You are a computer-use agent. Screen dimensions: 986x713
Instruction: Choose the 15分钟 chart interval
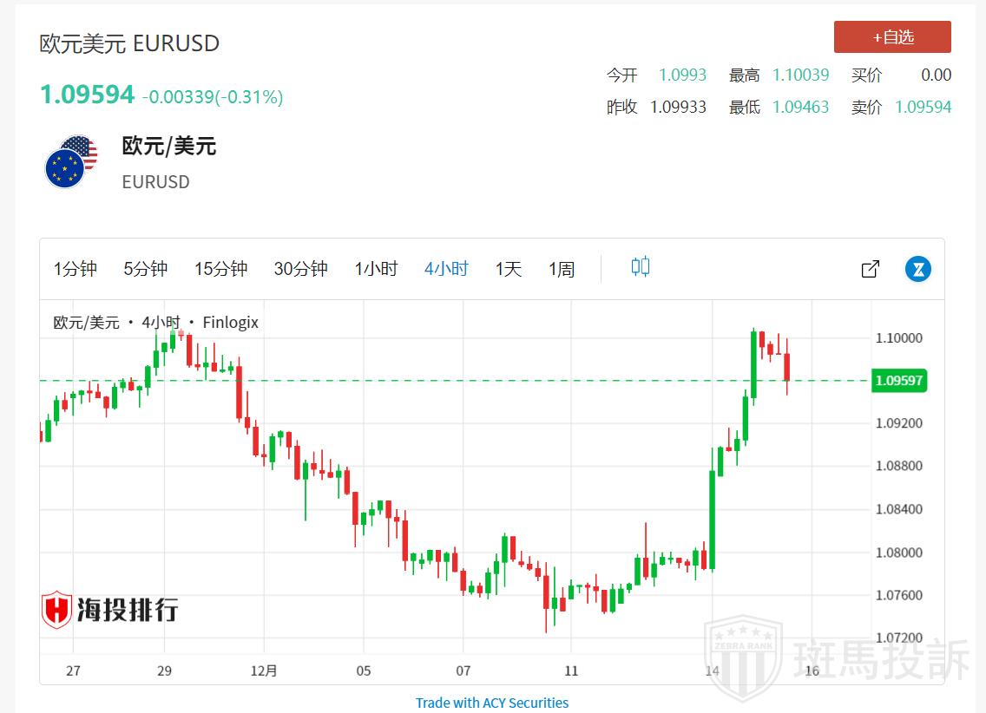point(220,269)
